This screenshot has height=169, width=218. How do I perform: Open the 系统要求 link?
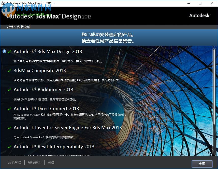(34, 162)
